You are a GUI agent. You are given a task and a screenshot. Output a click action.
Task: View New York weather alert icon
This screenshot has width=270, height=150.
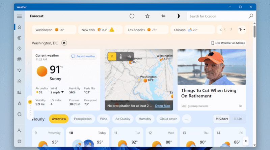click(x=112, y=30)
